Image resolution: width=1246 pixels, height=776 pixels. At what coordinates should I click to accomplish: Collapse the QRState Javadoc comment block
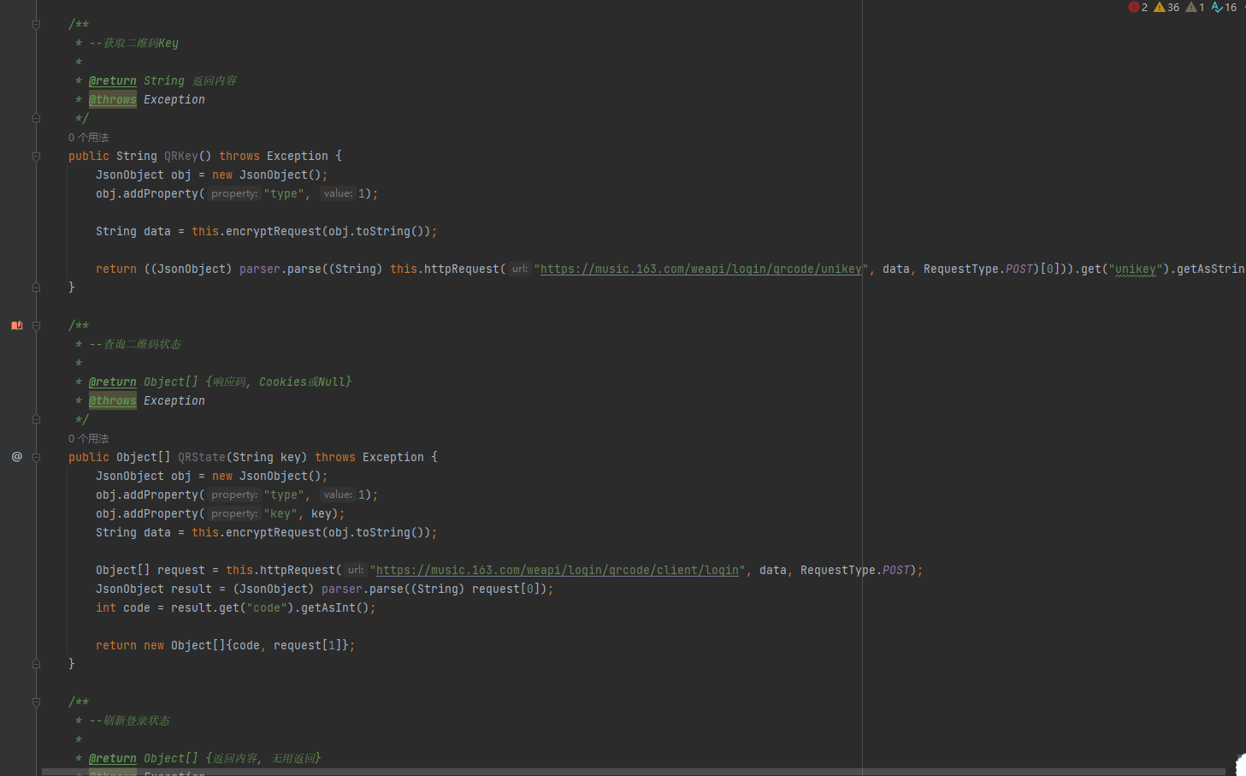[x=36, y=326]
